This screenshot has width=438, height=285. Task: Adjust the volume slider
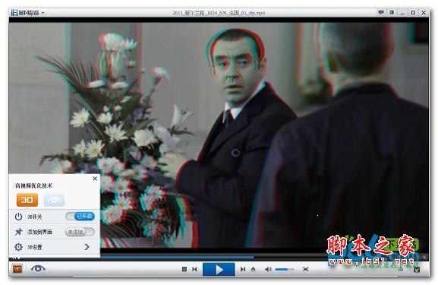pyautogui.click(x=284, y=269)
